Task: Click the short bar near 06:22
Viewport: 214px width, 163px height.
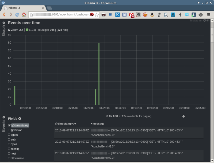Action: (x=96, y=97)
